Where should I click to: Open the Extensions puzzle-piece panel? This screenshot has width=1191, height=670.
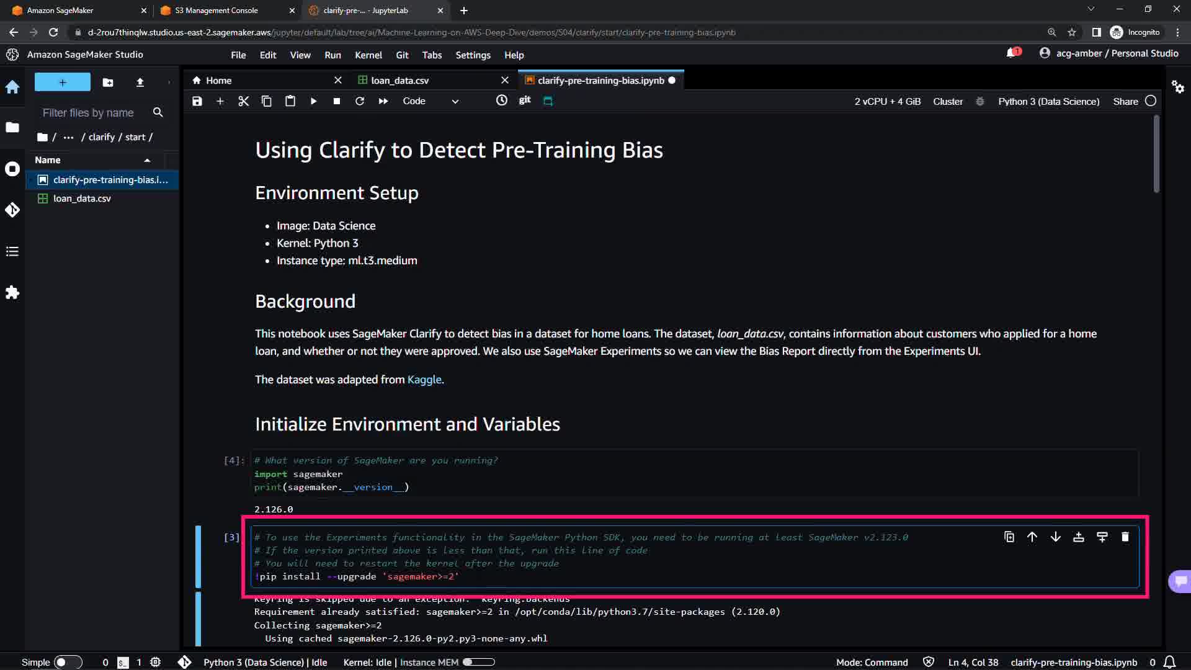click(12, 292)
